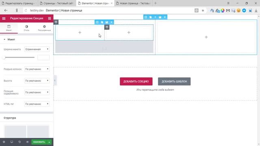260x146 pixels.
Task: Open the Gmail M extension
Action: [x=228, y=11]
